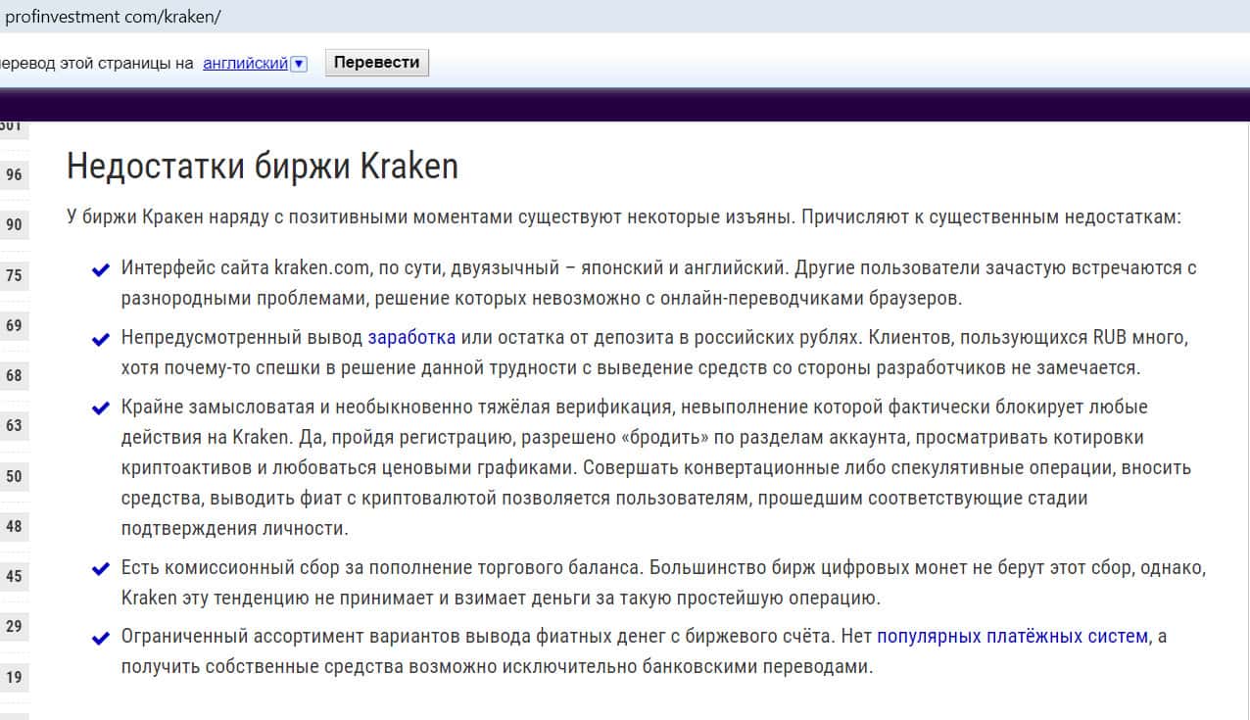Click the checkmark beside Непредусмотренный вывод

[99, 340]
